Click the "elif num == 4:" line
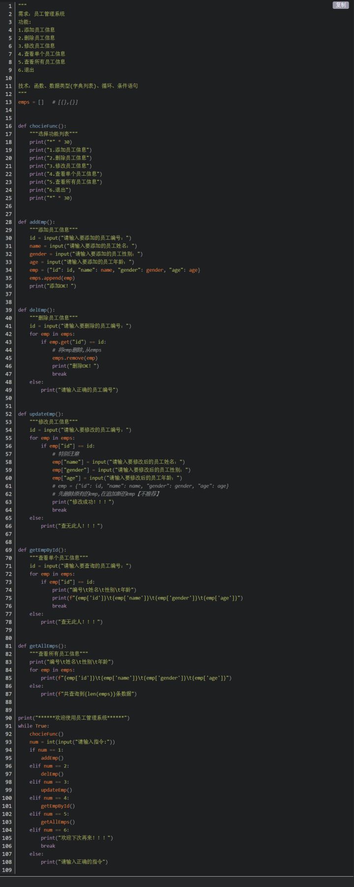This screenshot has height=887, width=354. tap(49, 798)
